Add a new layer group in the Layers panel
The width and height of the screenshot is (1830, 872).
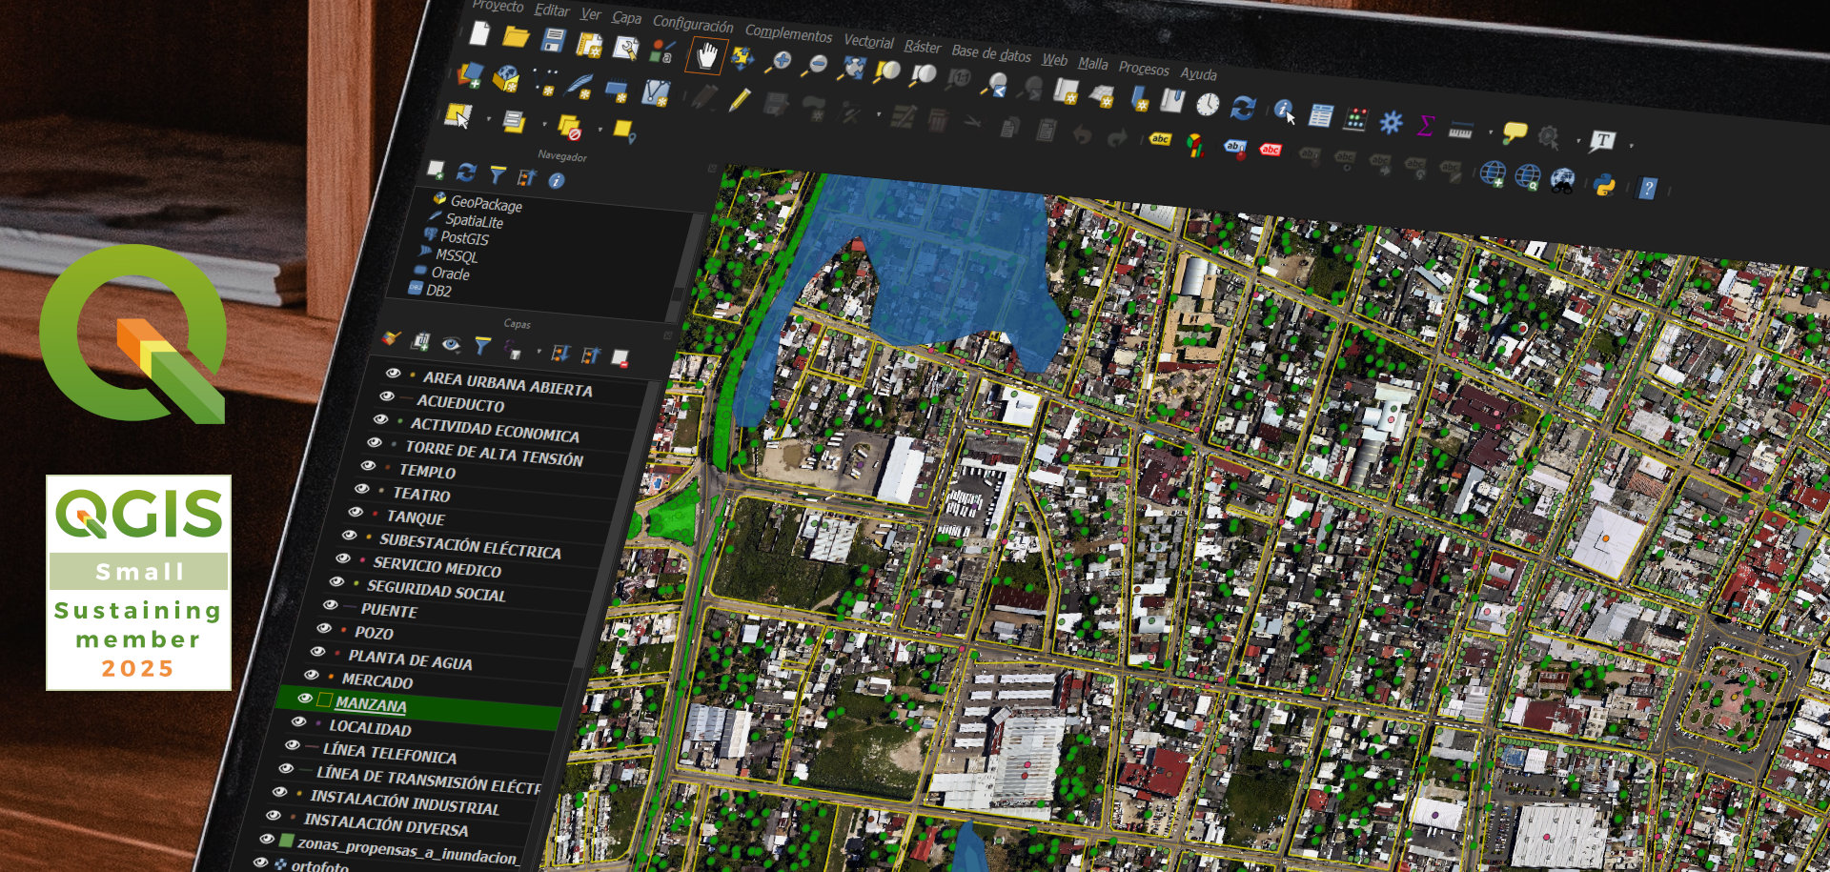point(421,342)
